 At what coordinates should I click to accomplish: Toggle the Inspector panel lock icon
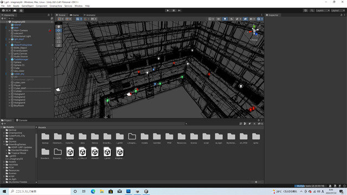pyautogui.click(x=341, y=15)
